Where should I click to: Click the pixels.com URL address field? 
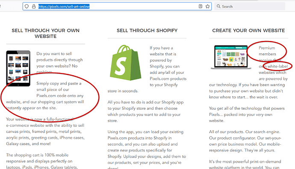tap(117, 6)
